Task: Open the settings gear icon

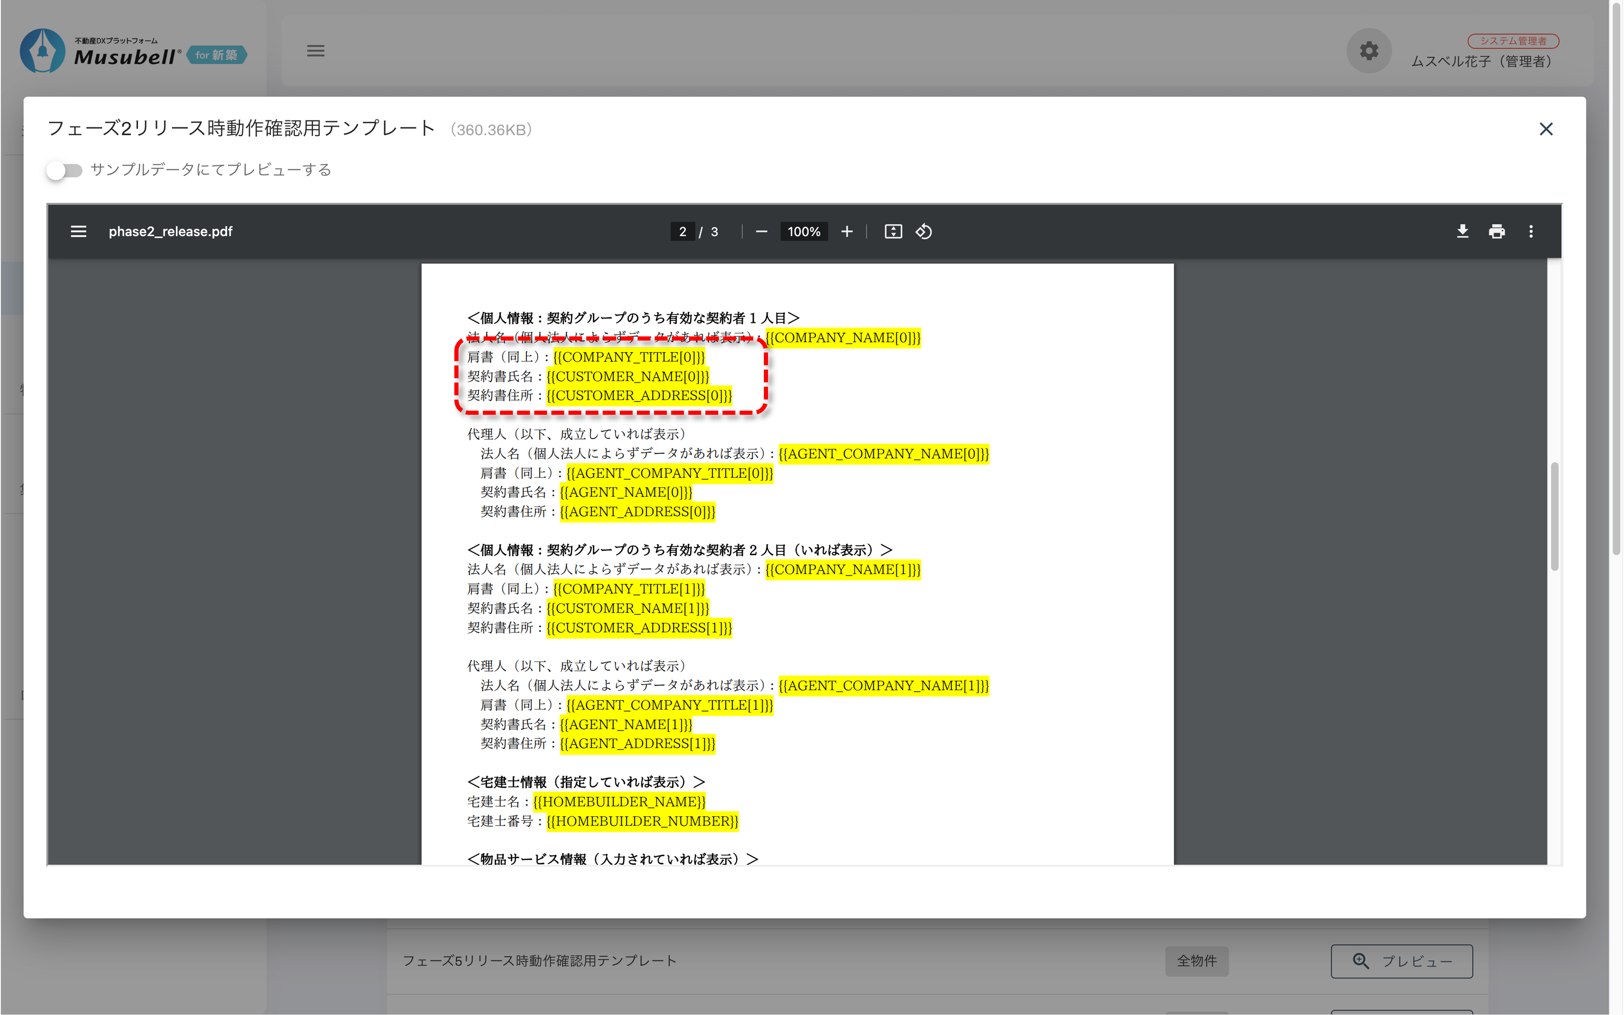Action: pos(1369,51)
